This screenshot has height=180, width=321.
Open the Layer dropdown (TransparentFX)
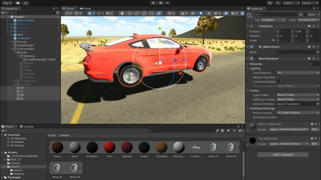308,20
